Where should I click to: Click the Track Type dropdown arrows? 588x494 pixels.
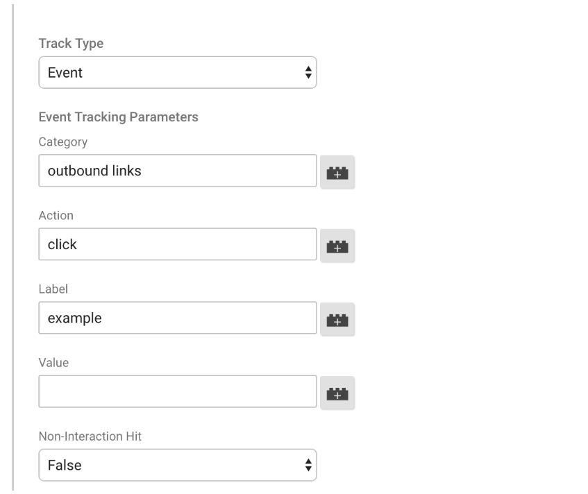308,73
